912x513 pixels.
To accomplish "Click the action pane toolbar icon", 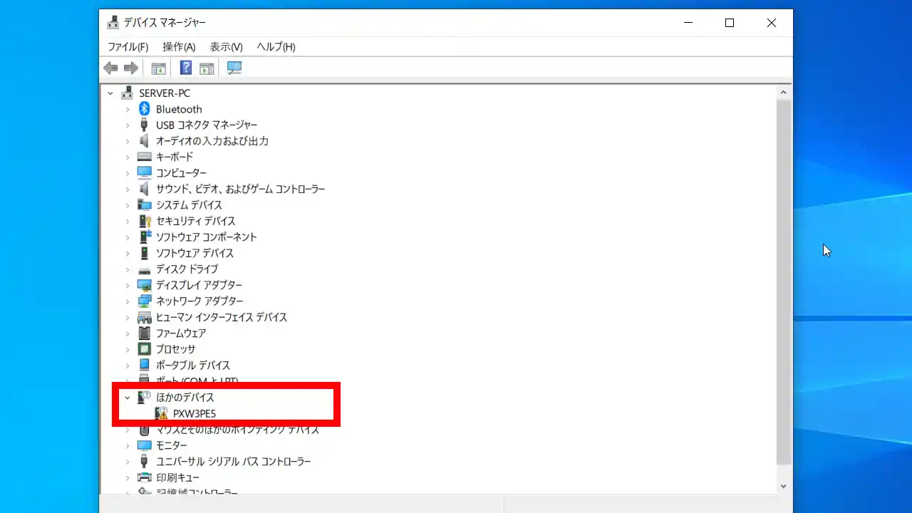I will [207, 68].
